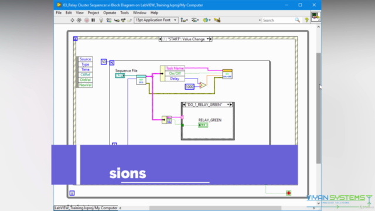
Task: Click the LabVIEW_Training.lvproj/My Computer status label
Action: [86, 208]
